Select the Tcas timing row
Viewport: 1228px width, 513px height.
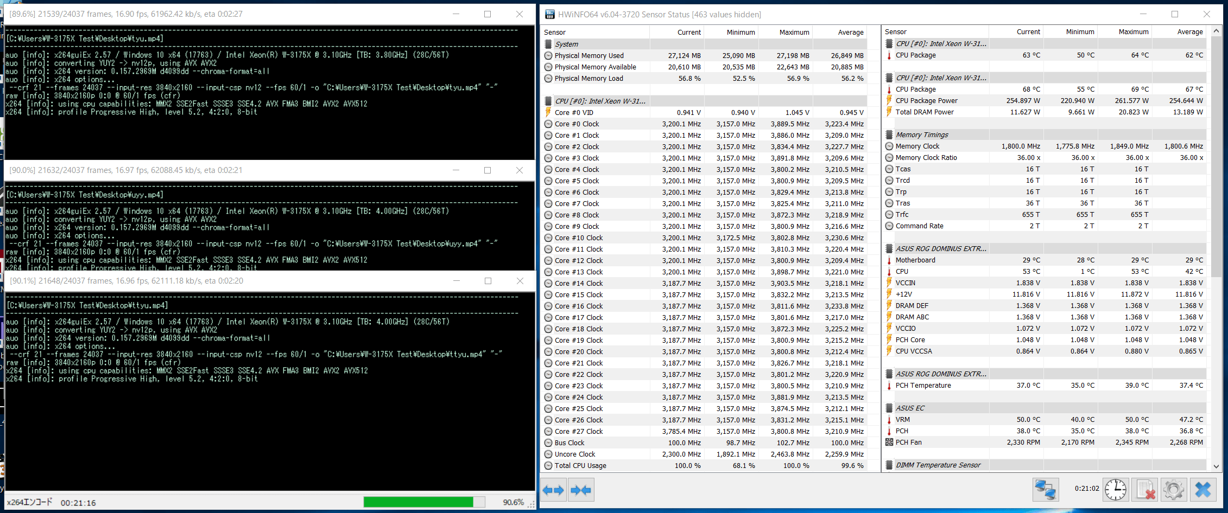pyautogui.click(x=1045, y=169)
